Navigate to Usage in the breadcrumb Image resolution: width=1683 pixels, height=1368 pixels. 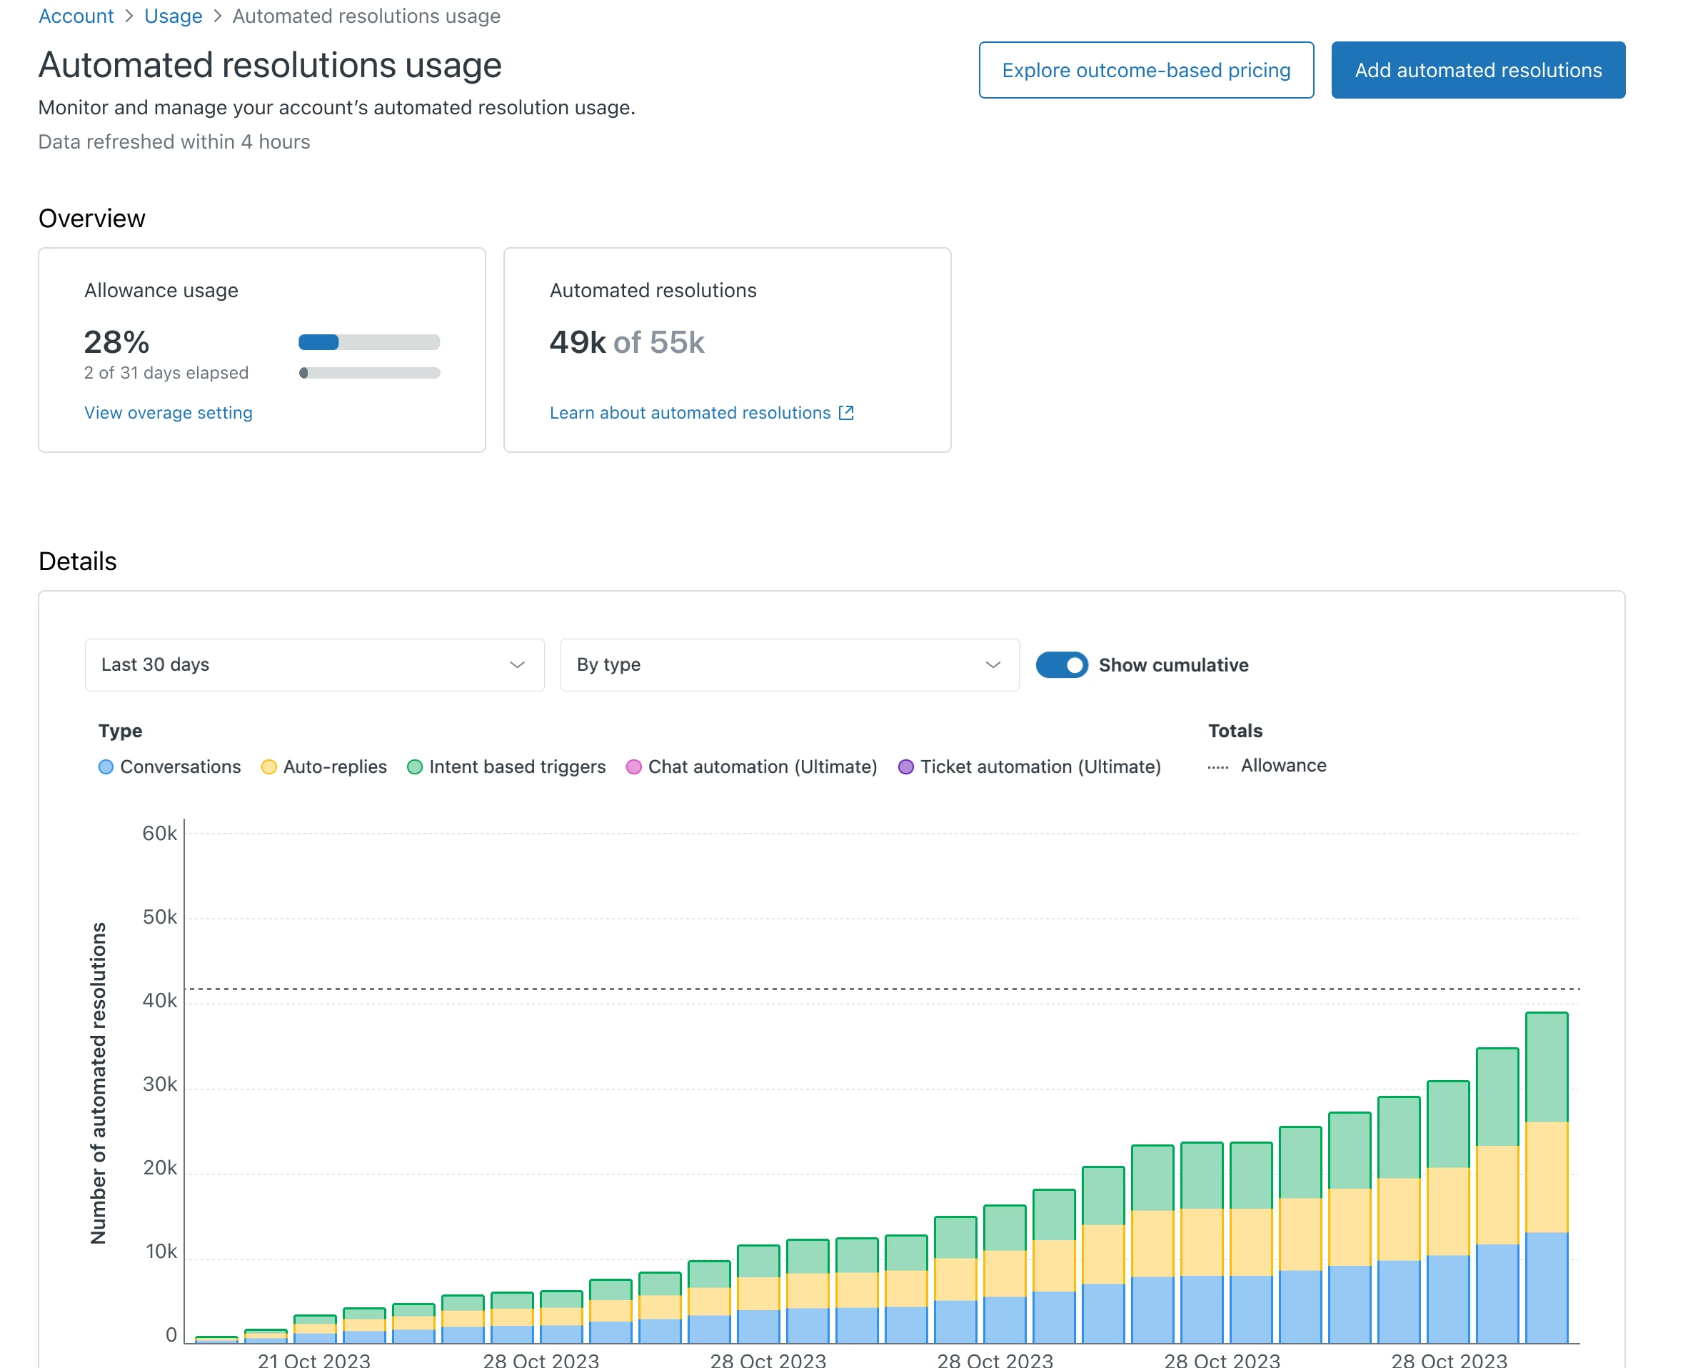(173, 16)
